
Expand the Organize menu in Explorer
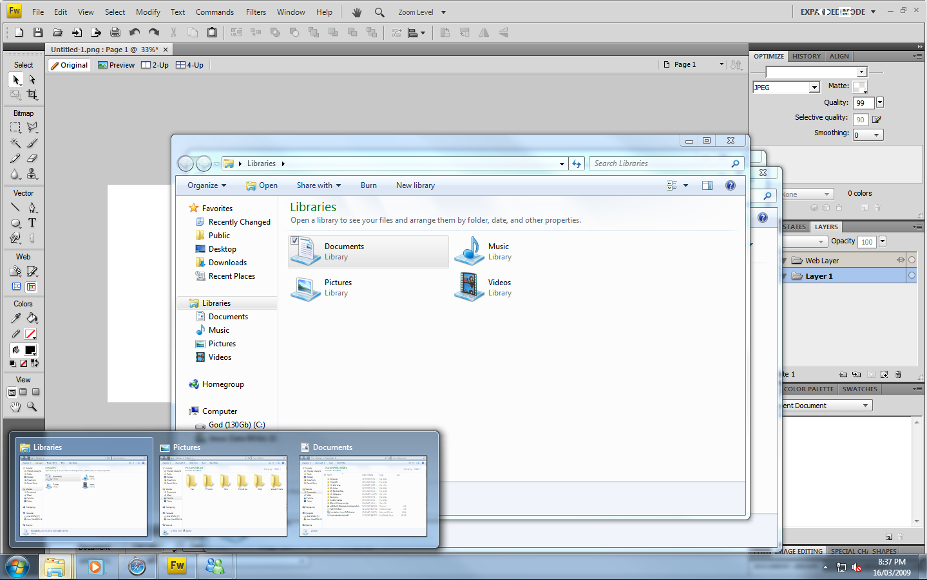pyautogui.click(x=207, y=185)
